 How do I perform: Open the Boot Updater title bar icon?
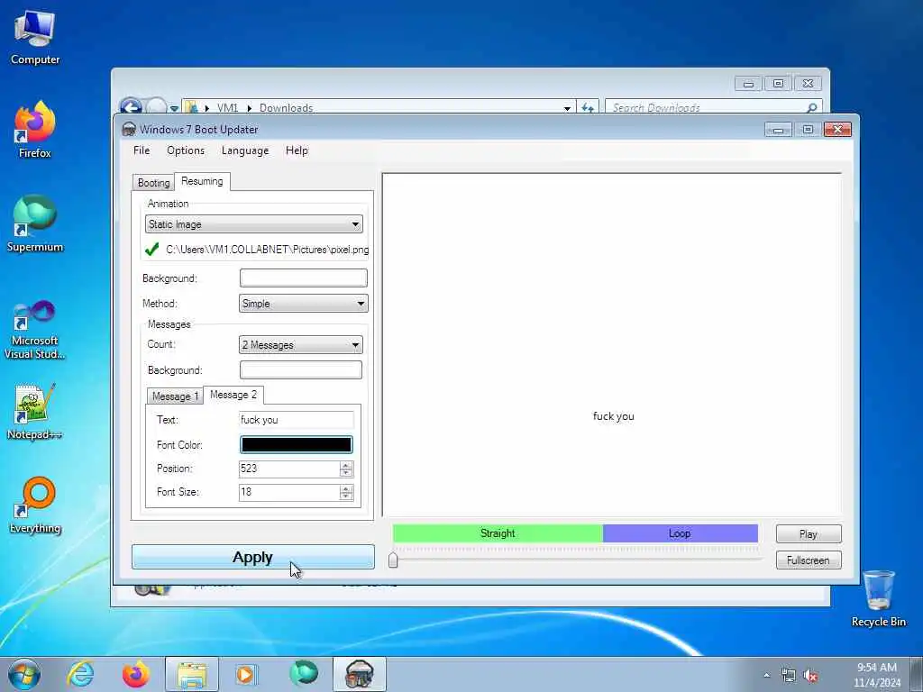click(129, 130)
